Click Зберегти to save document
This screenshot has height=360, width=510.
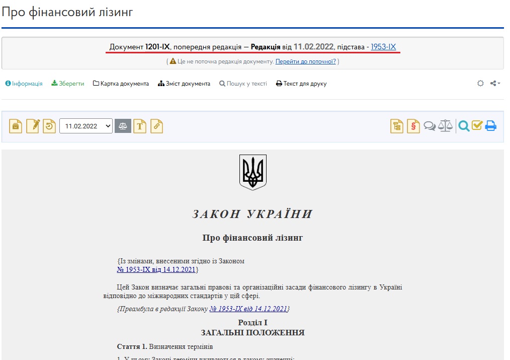click(x=68, y=84)
